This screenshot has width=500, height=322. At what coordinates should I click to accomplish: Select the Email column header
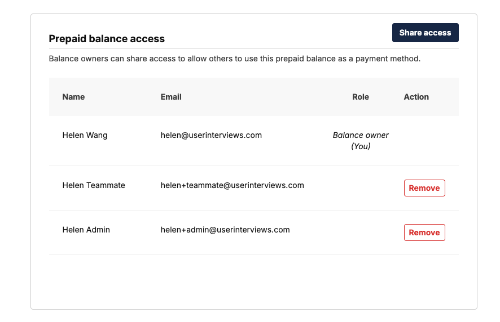pos(171,97)
